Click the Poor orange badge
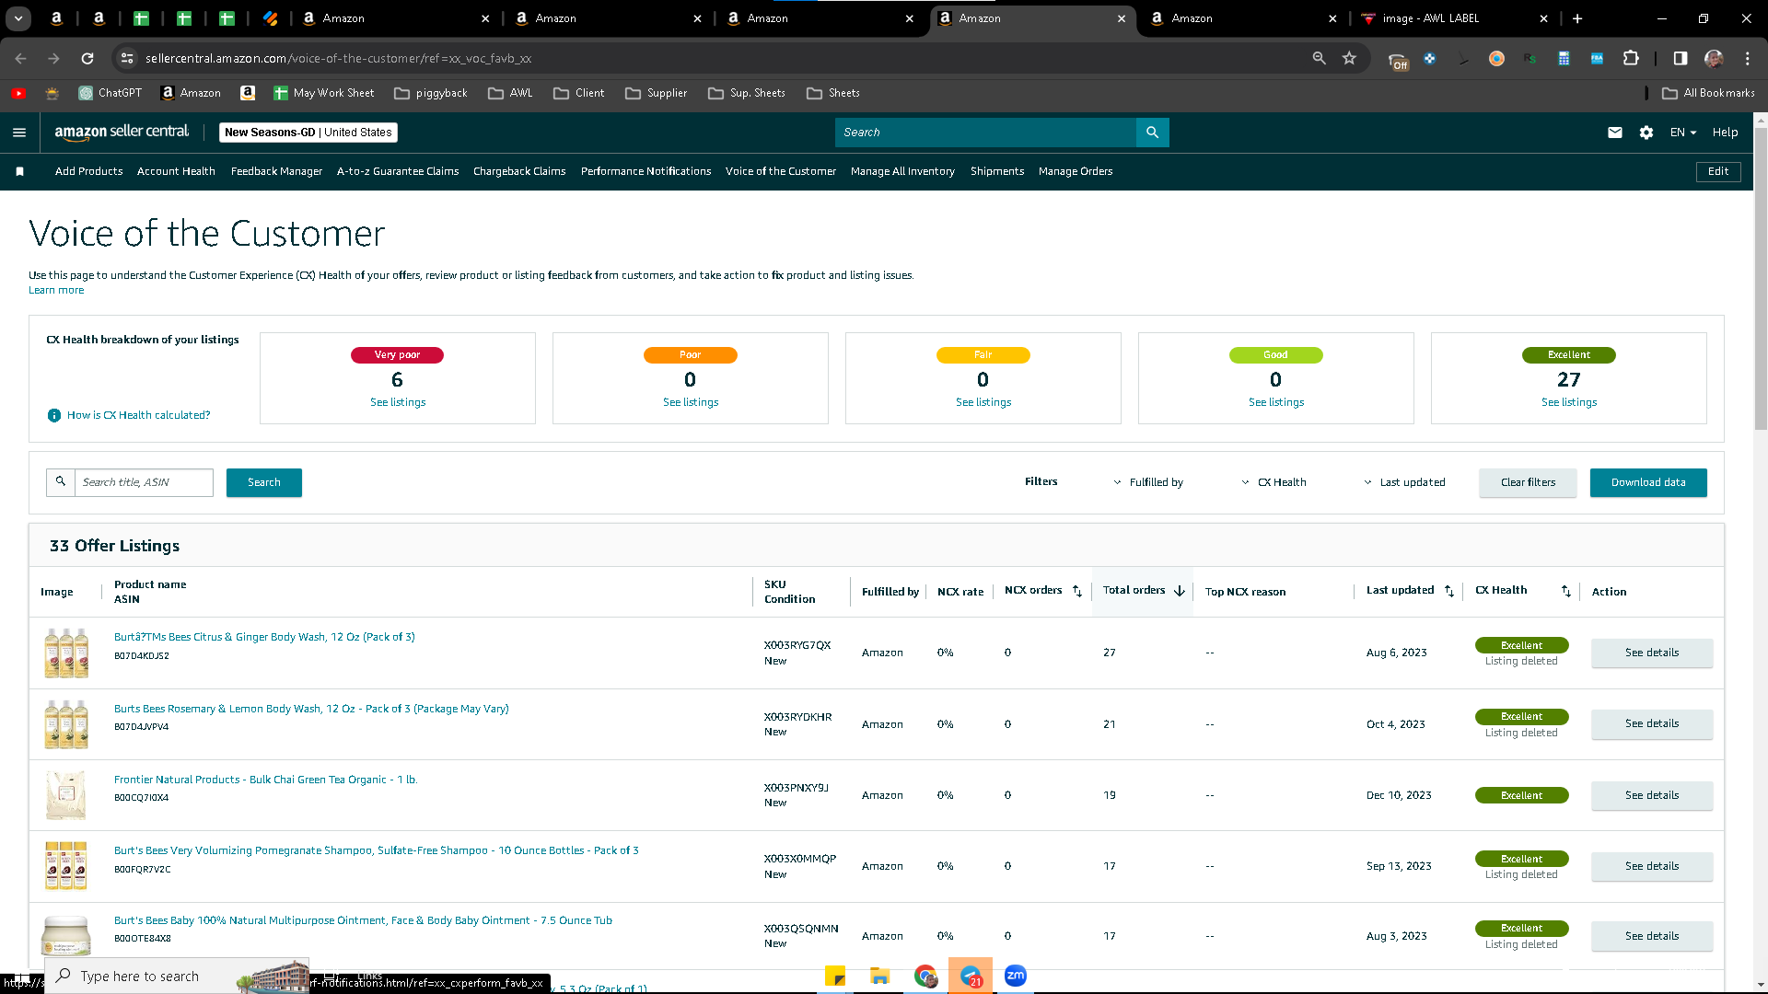Viewport: 1768px width, 994px height. pos(690,355)
